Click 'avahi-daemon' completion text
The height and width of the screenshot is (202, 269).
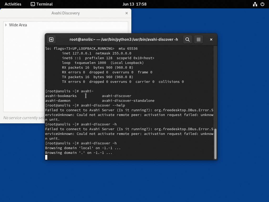click(x=58, y=101)
